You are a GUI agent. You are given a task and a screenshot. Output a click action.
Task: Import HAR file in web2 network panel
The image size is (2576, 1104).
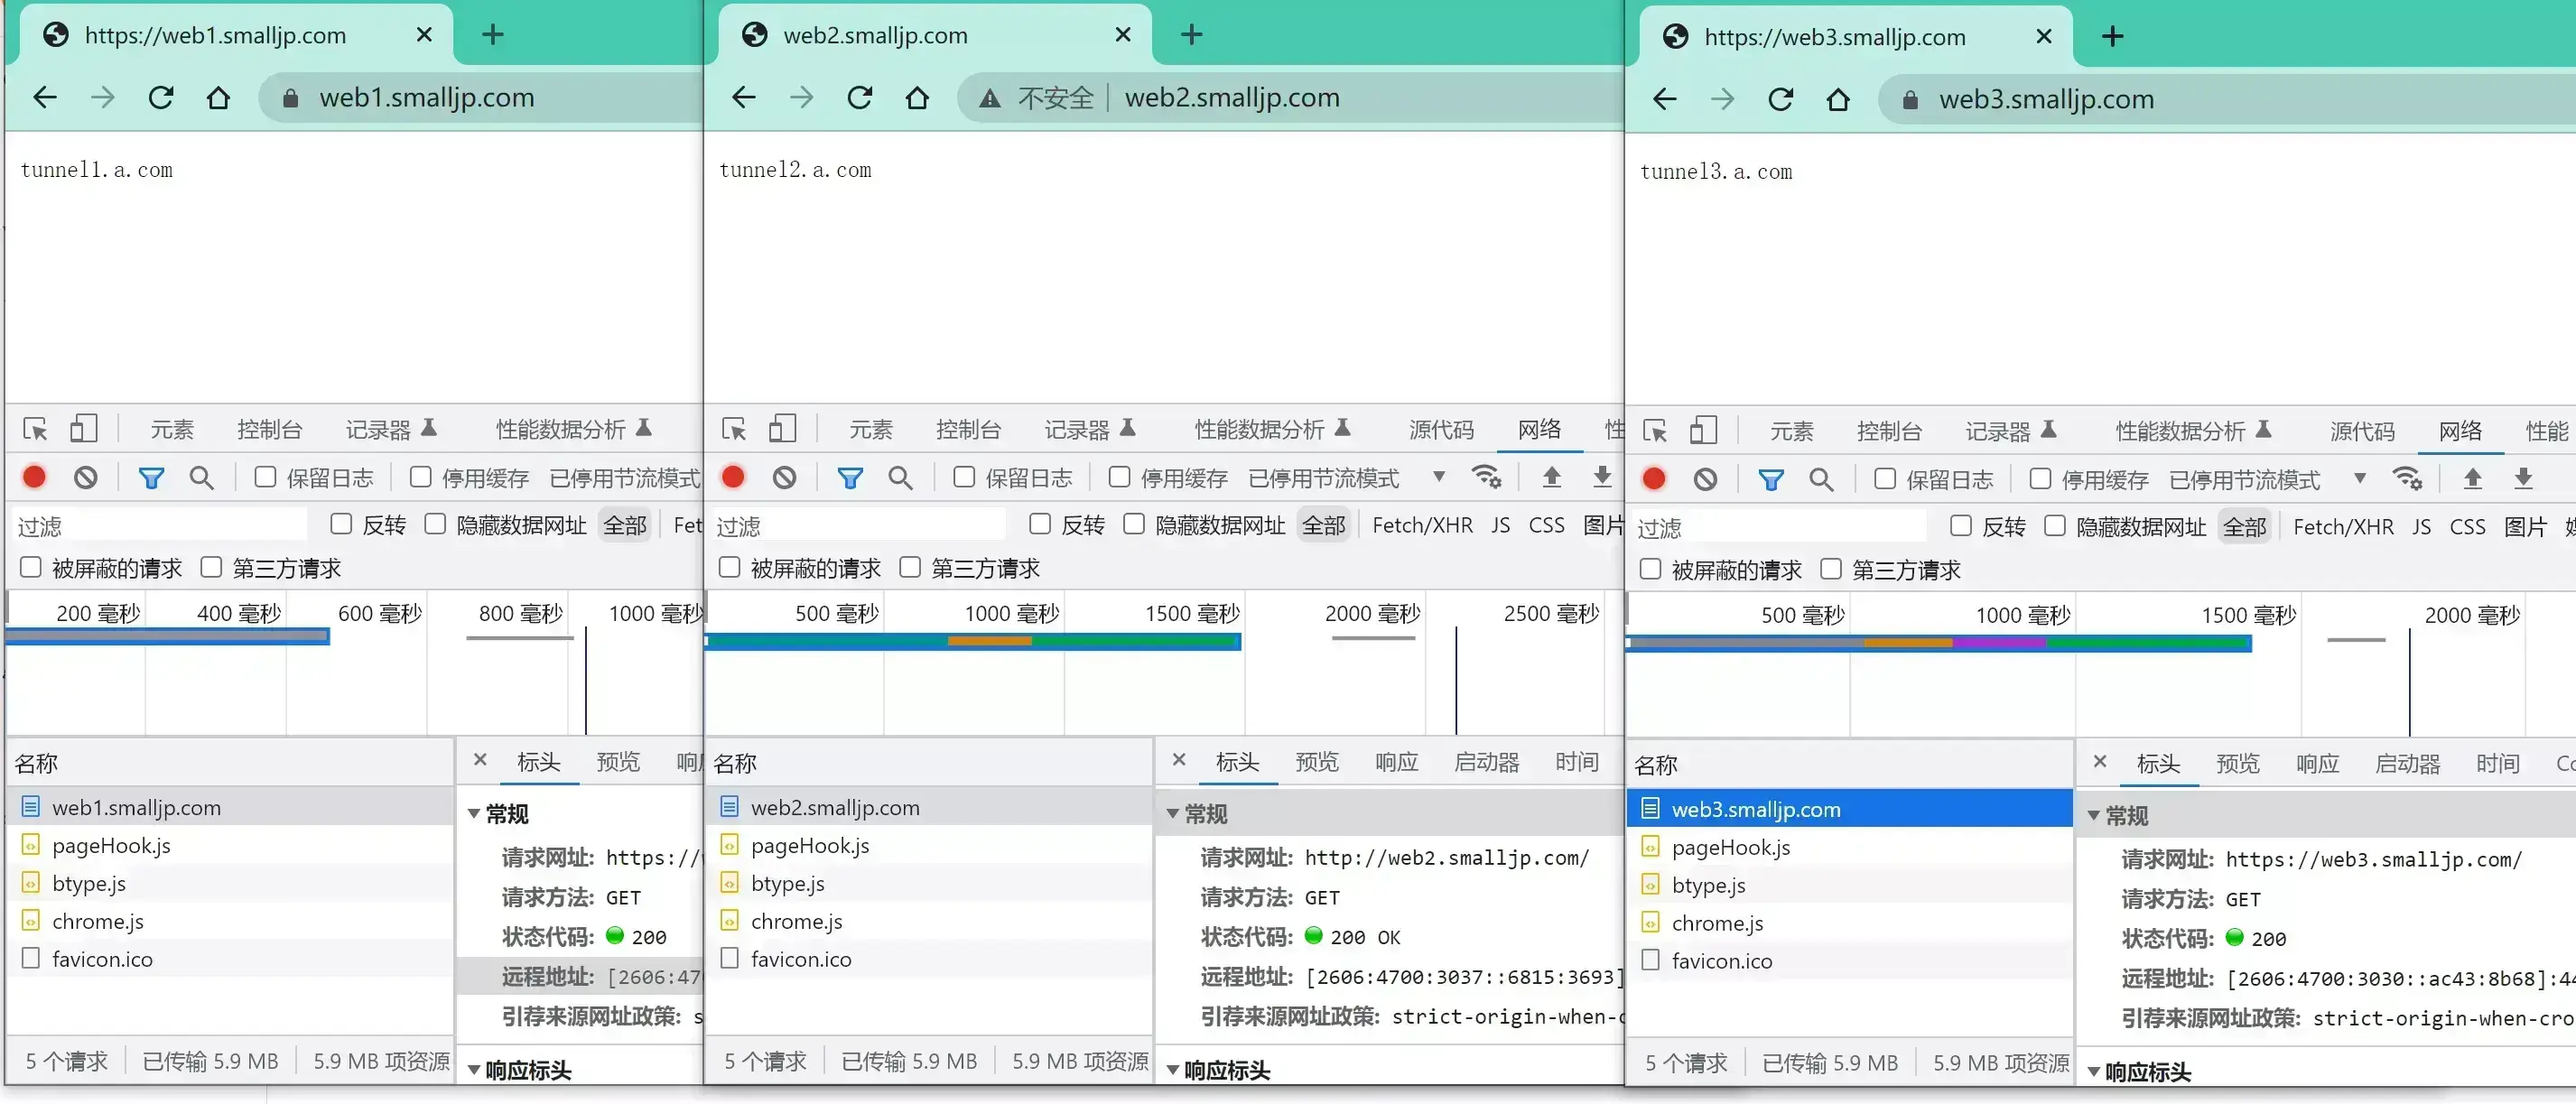click(1551, 477)
